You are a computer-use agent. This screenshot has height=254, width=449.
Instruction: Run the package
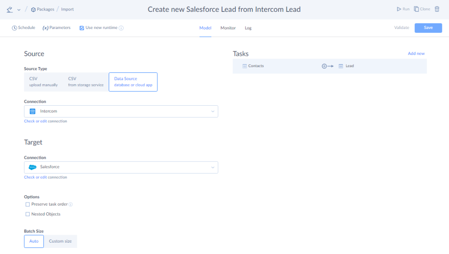(403, 9)
